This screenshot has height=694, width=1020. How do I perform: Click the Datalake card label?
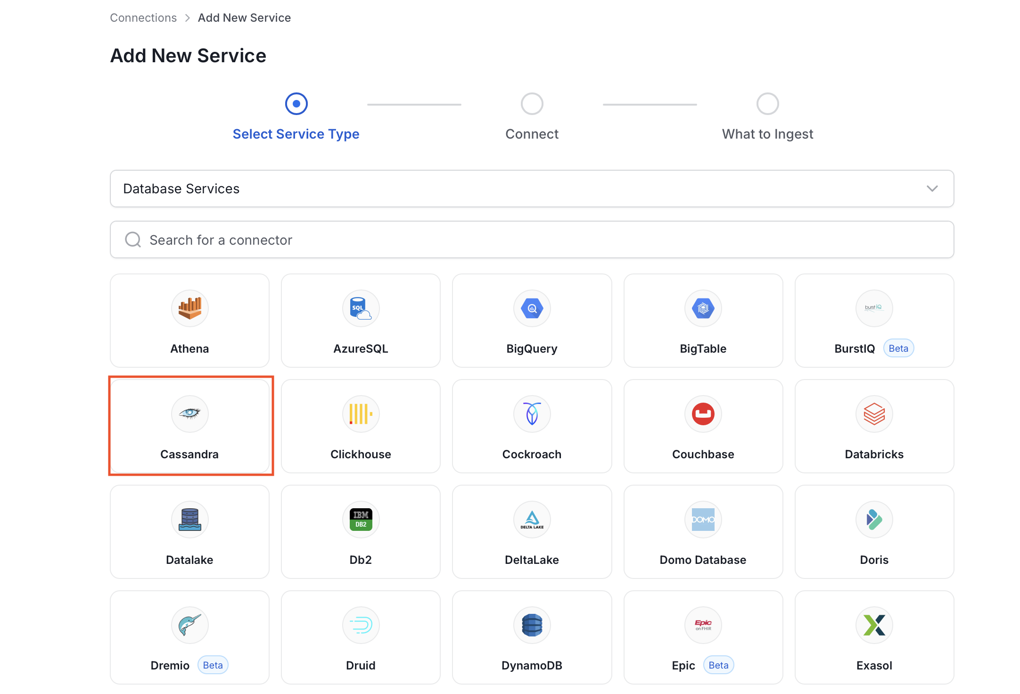(x=189, y=560)
